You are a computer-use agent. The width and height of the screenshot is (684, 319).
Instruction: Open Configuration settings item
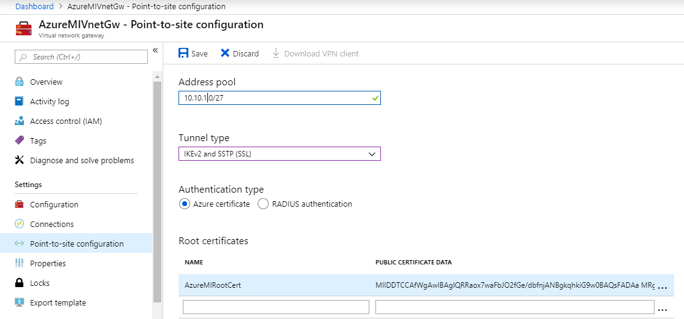pyautogui.click(x=54, y=204)
